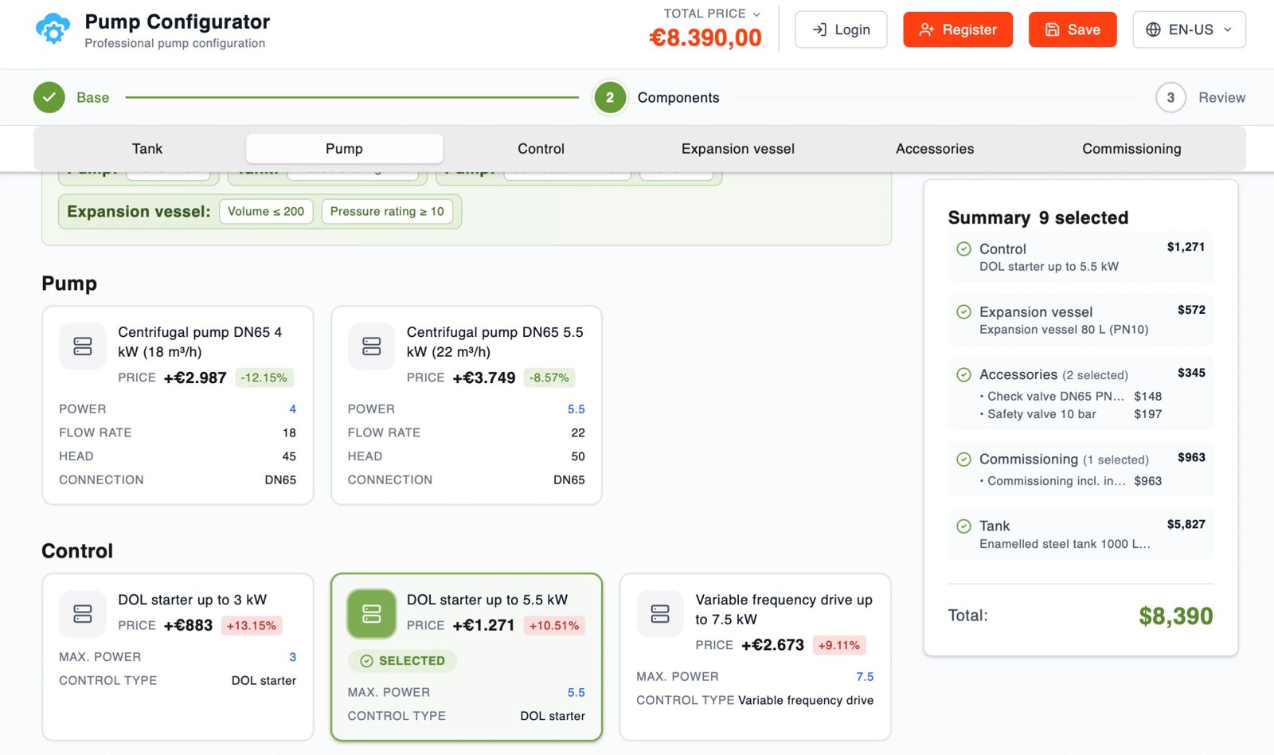Click the SELECTED badge check icon
Screen dimensions: 1274x755
click(367, 661)
